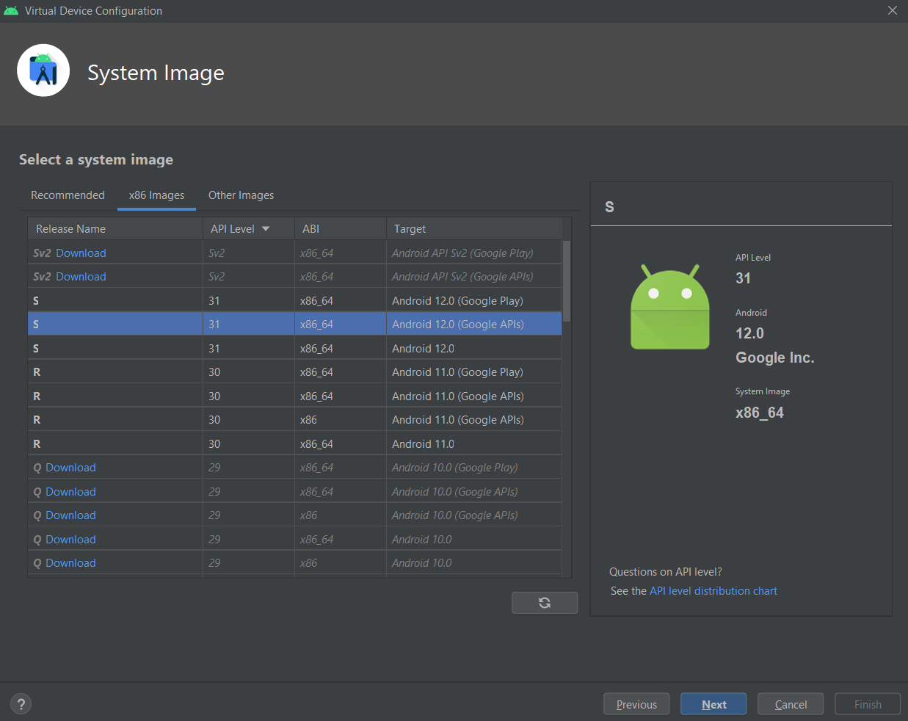Click the Cancel button
908x721 pixels.
coord(791,704)
